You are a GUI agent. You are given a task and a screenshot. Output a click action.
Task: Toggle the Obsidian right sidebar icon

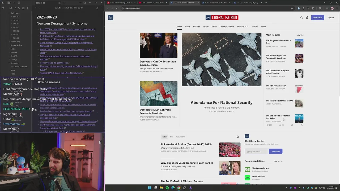(85, 3)
